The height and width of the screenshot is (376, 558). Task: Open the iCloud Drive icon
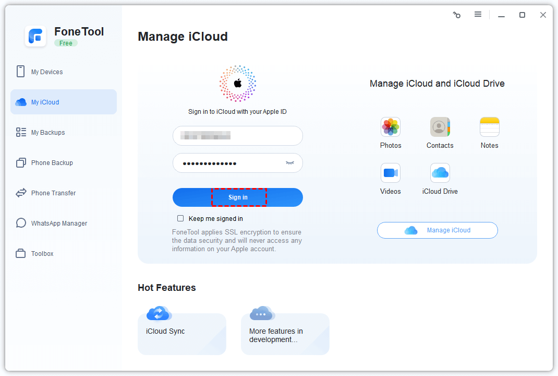tap(440, 173)
